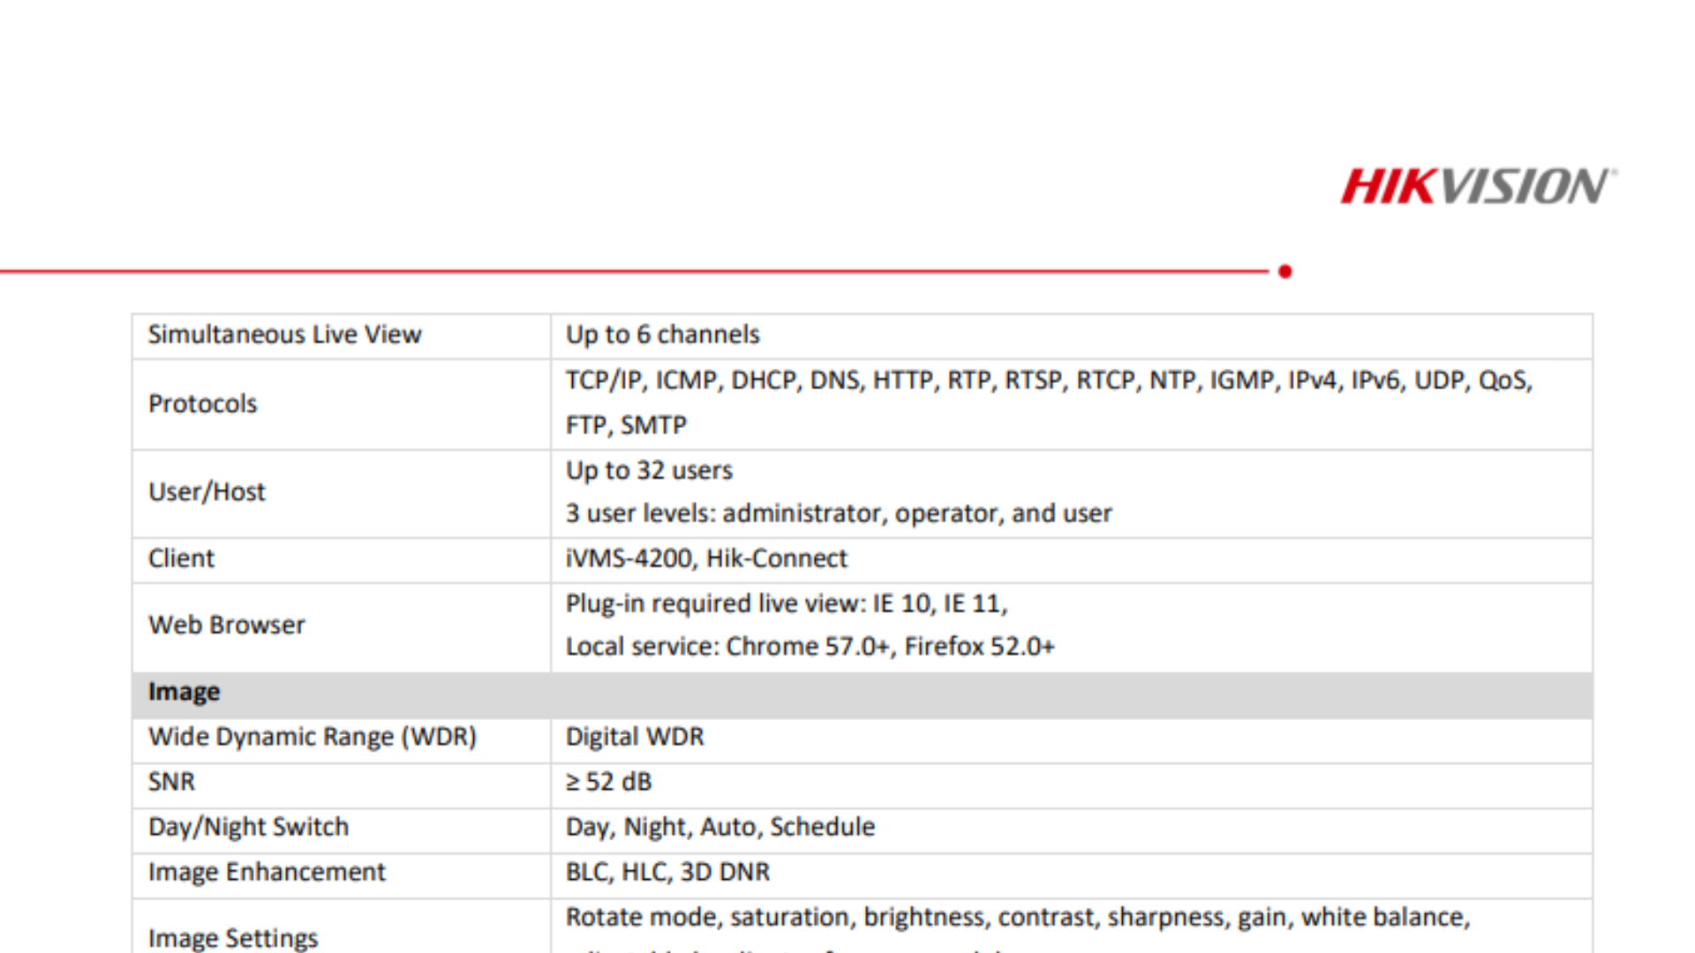The image size is (1695, 953).
Task: Click the 'Digital WDR' value cell
Action: 635,737
